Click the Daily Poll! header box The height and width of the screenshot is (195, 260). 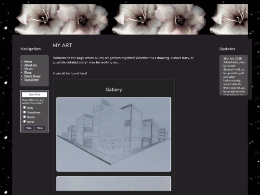[35, 95]
